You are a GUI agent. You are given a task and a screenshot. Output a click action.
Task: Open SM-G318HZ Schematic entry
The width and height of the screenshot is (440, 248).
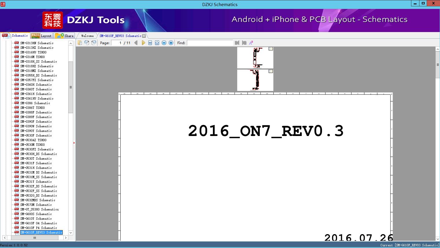(x=37, y=66)
